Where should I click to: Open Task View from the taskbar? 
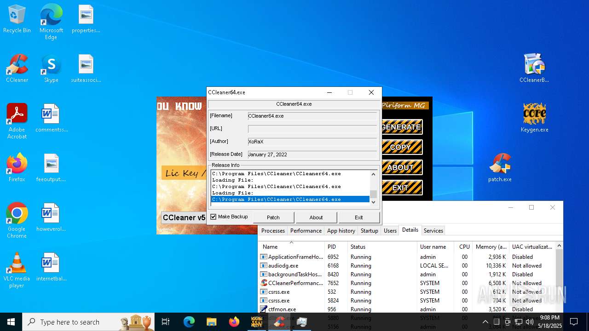[166, 322]
